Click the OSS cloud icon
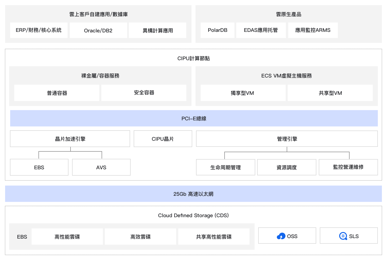The image size is (387, 260). click(281, 236)
